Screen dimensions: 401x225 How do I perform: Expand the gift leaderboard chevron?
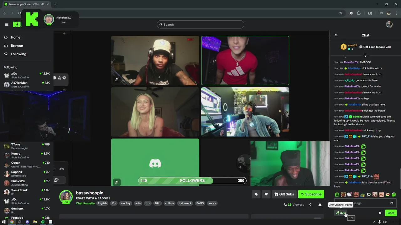pos(365,55)
